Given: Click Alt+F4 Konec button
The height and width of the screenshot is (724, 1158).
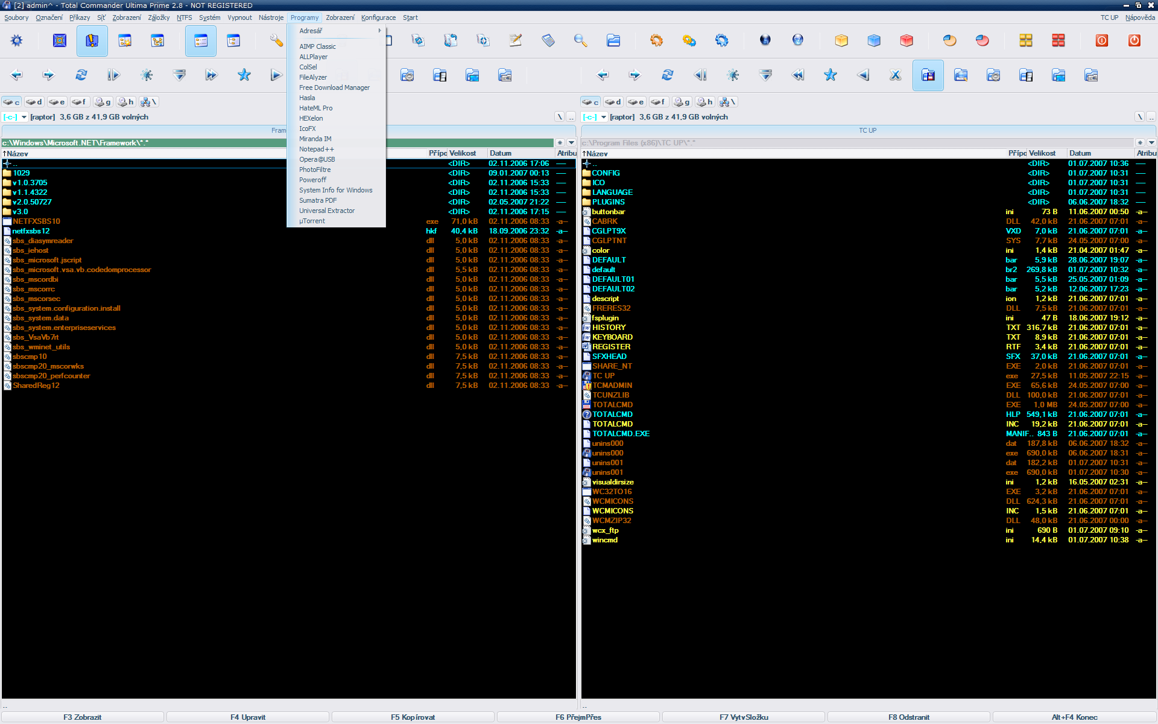Looking at the screenshot, I should (1074, 717).
